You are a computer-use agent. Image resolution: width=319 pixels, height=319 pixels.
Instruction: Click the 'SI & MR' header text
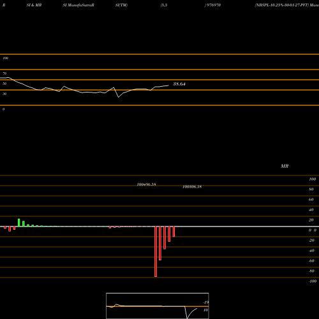pyautogui.click(x=34, y=5)
